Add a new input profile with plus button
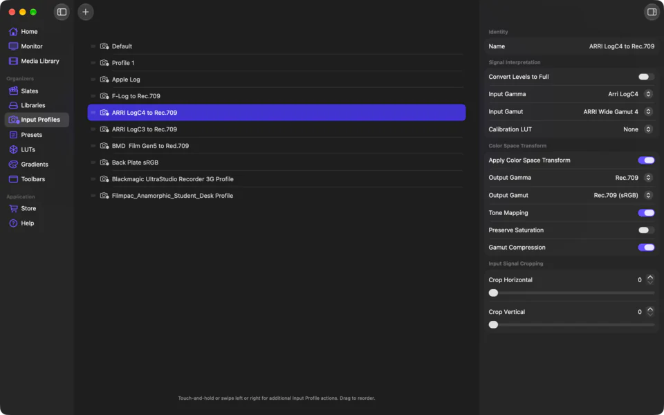Screen dimensions: 664x415 [86, 12]
